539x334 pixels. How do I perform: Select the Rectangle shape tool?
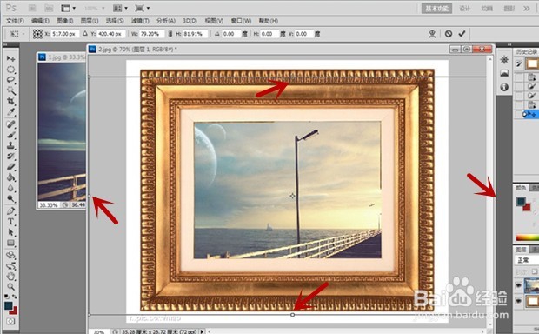coord(10,243)
